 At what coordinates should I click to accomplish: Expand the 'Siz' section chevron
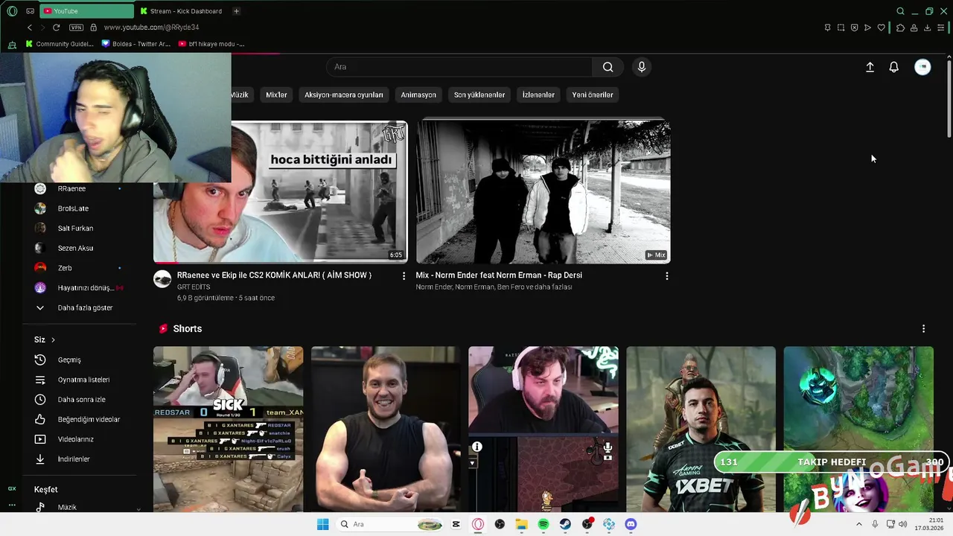(x=53, y=340)
